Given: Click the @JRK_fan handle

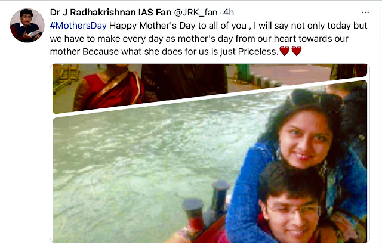Looking at the screenshot, I should [195, 12].
